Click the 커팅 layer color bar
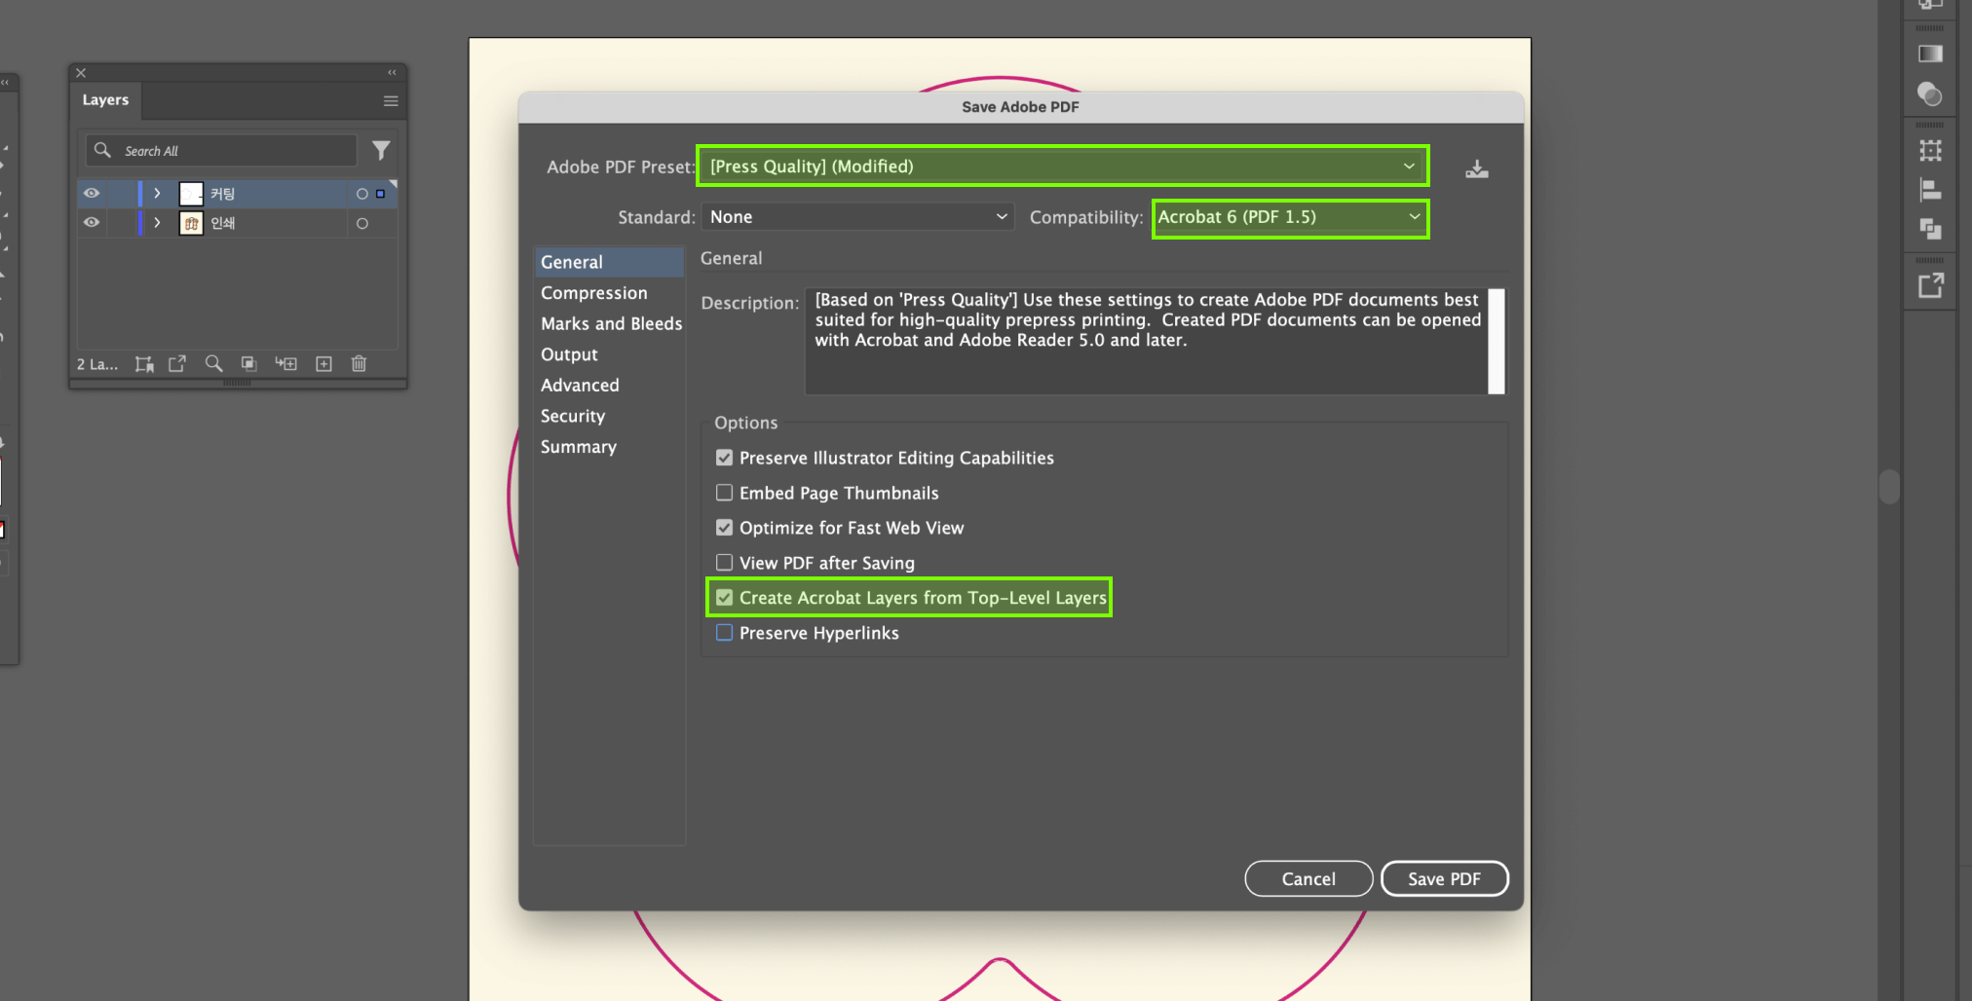The width and height of the screenshot is (1972, 1001). pos(140,194)
